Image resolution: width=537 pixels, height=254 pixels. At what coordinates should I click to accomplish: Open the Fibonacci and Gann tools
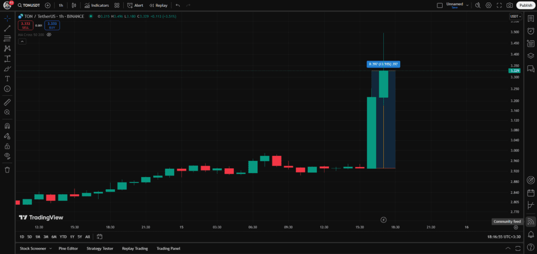7,38
